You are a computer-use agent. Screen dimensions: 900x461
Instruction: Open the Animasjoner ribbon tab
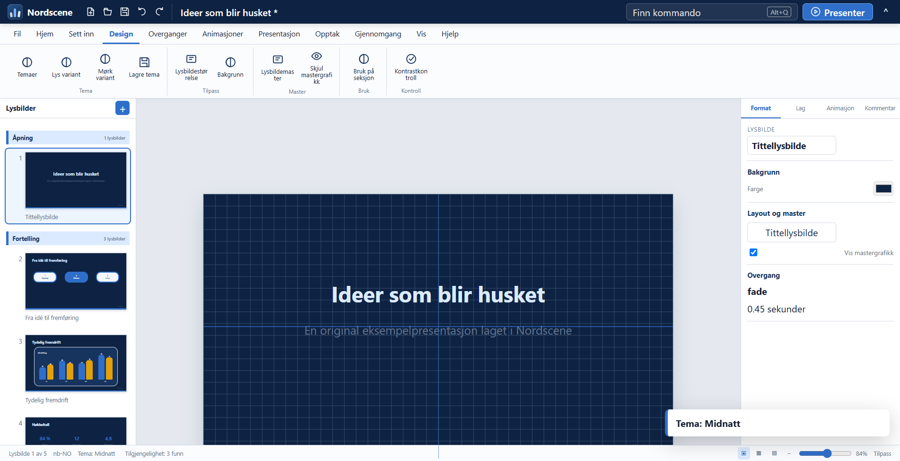coord(223,34)
